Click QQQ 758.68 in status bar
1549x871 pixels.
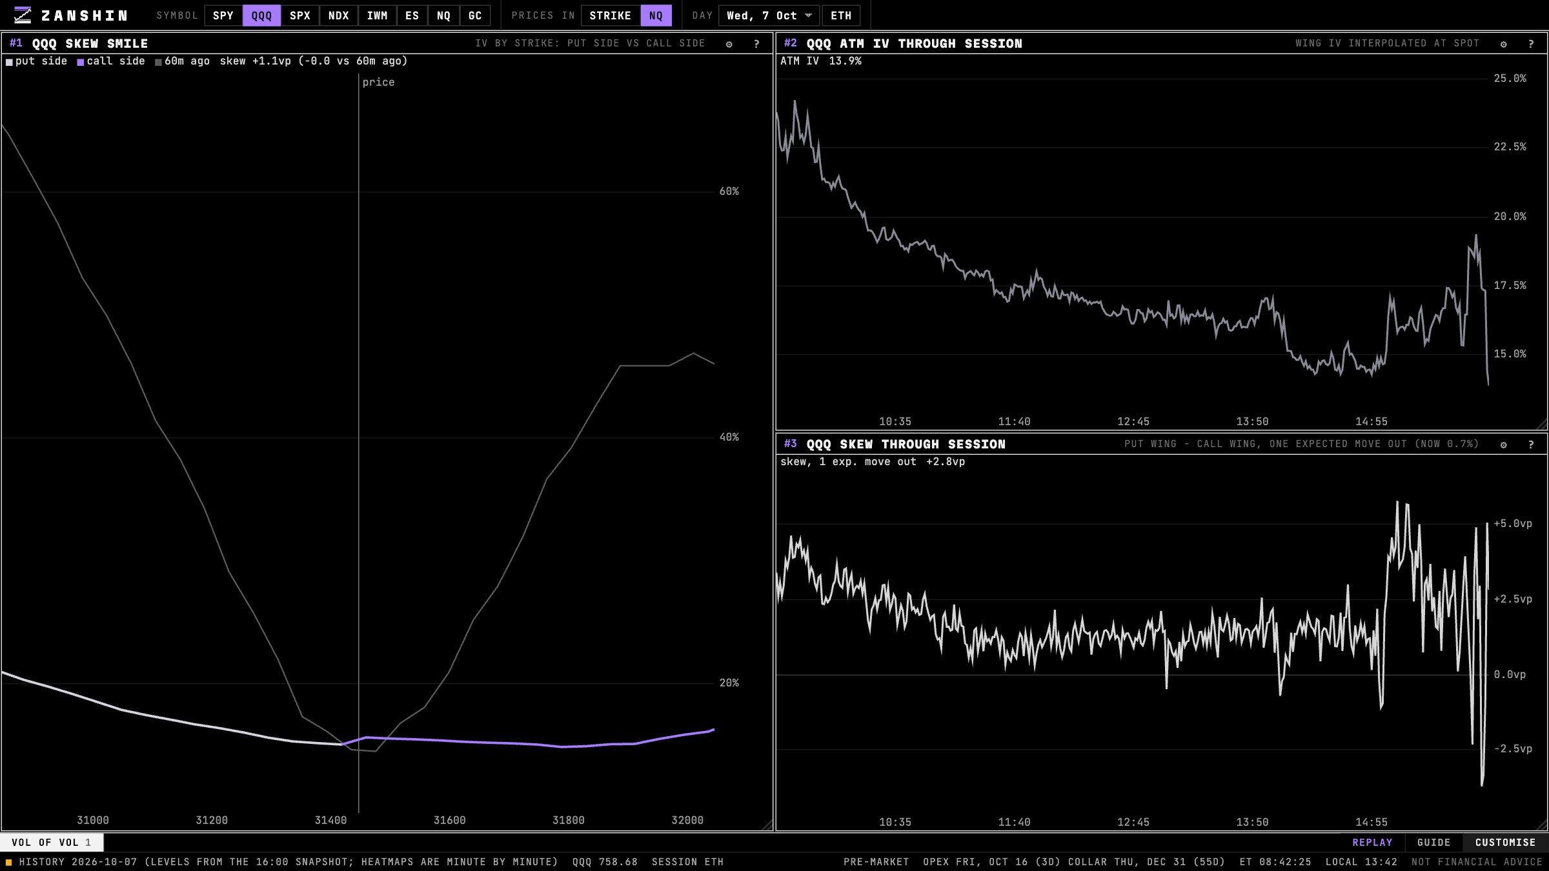(x=605, y=862)
